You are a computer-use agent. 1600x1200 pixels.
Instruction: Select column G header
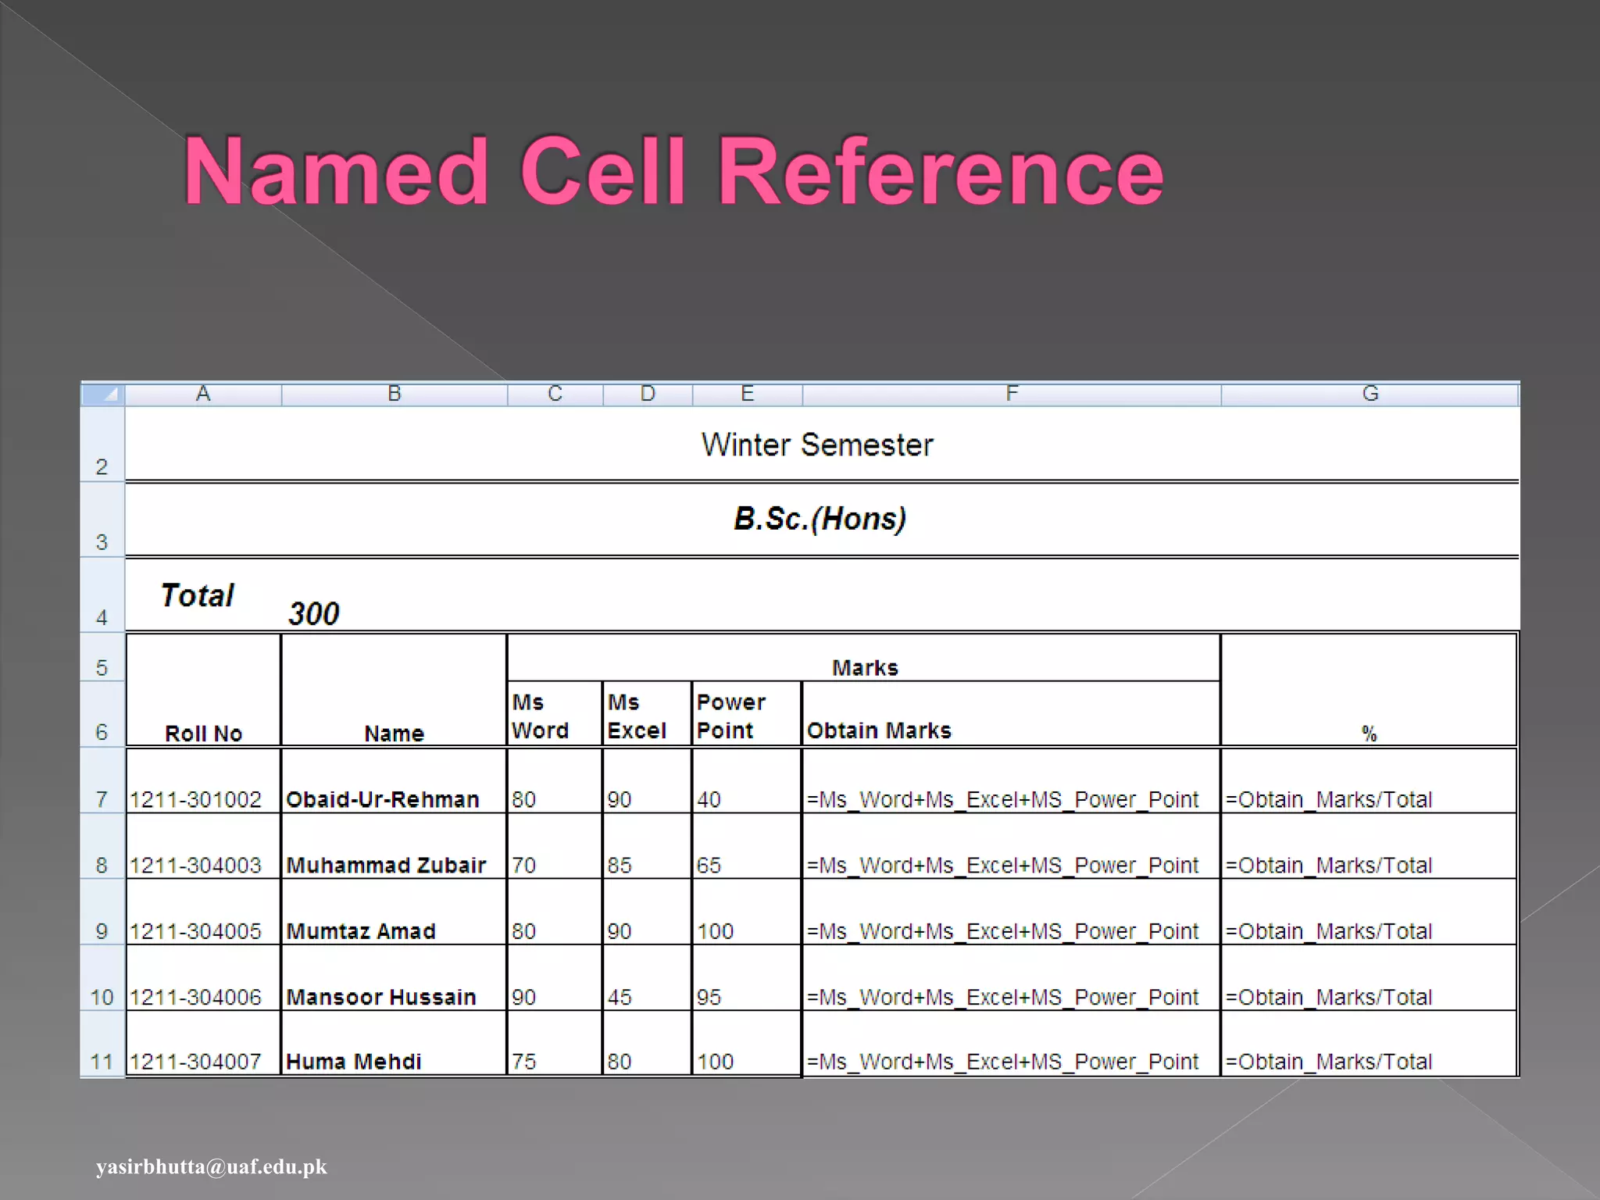(x=1370, y=394)
